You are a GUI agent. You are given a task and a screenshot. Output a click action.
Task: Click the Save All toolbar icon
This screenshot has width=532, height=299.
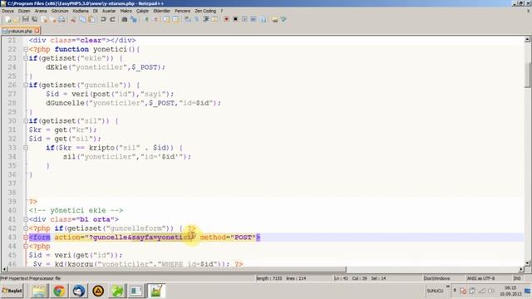pyautogui.click(x=35, y=19)
